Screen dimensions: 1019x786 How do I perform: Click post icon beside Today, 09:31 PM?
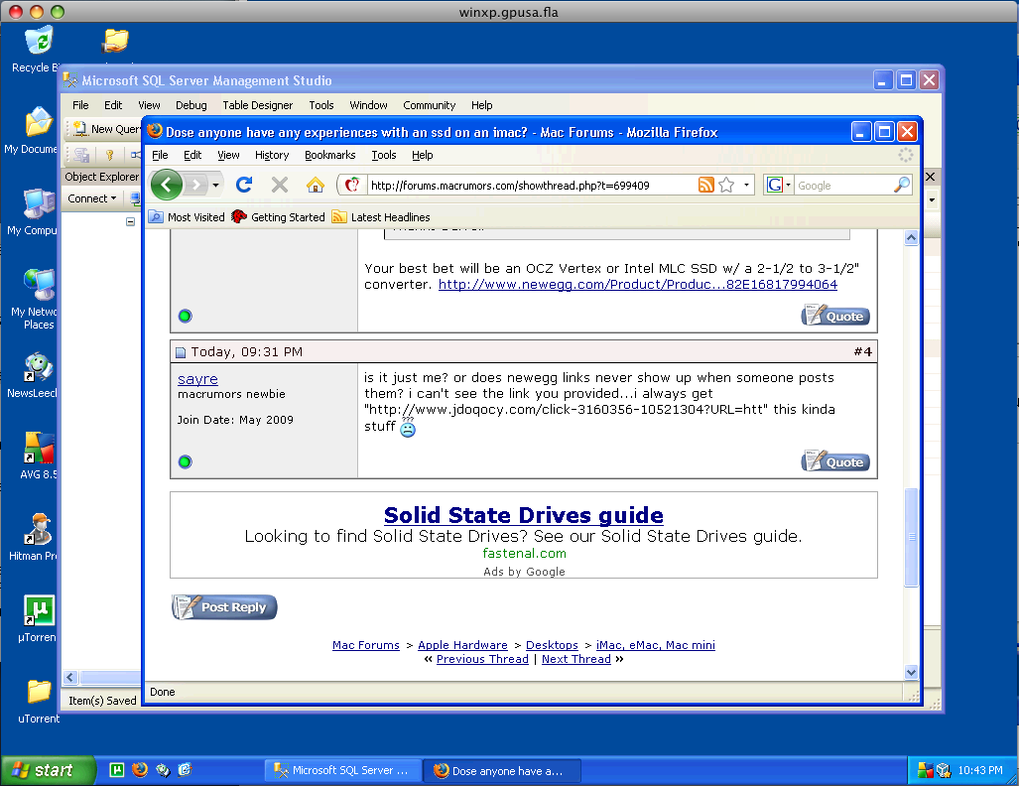tap(181, 352)
